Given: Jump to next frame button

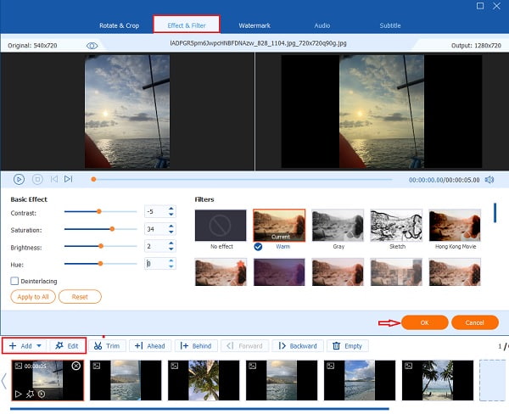Looking at the screenshot, I should point(68,179).
